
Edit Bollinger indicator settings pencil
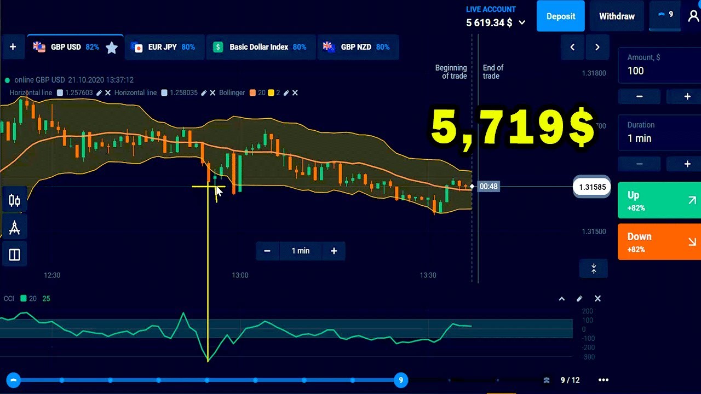286,93
